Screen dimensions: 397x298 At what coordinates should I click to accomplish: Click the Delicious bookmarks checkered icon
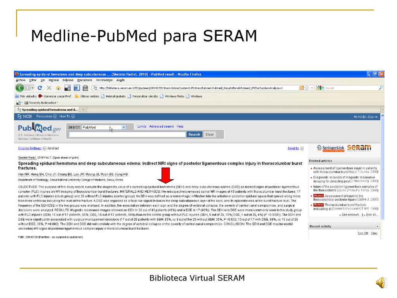tap(67, 88)
